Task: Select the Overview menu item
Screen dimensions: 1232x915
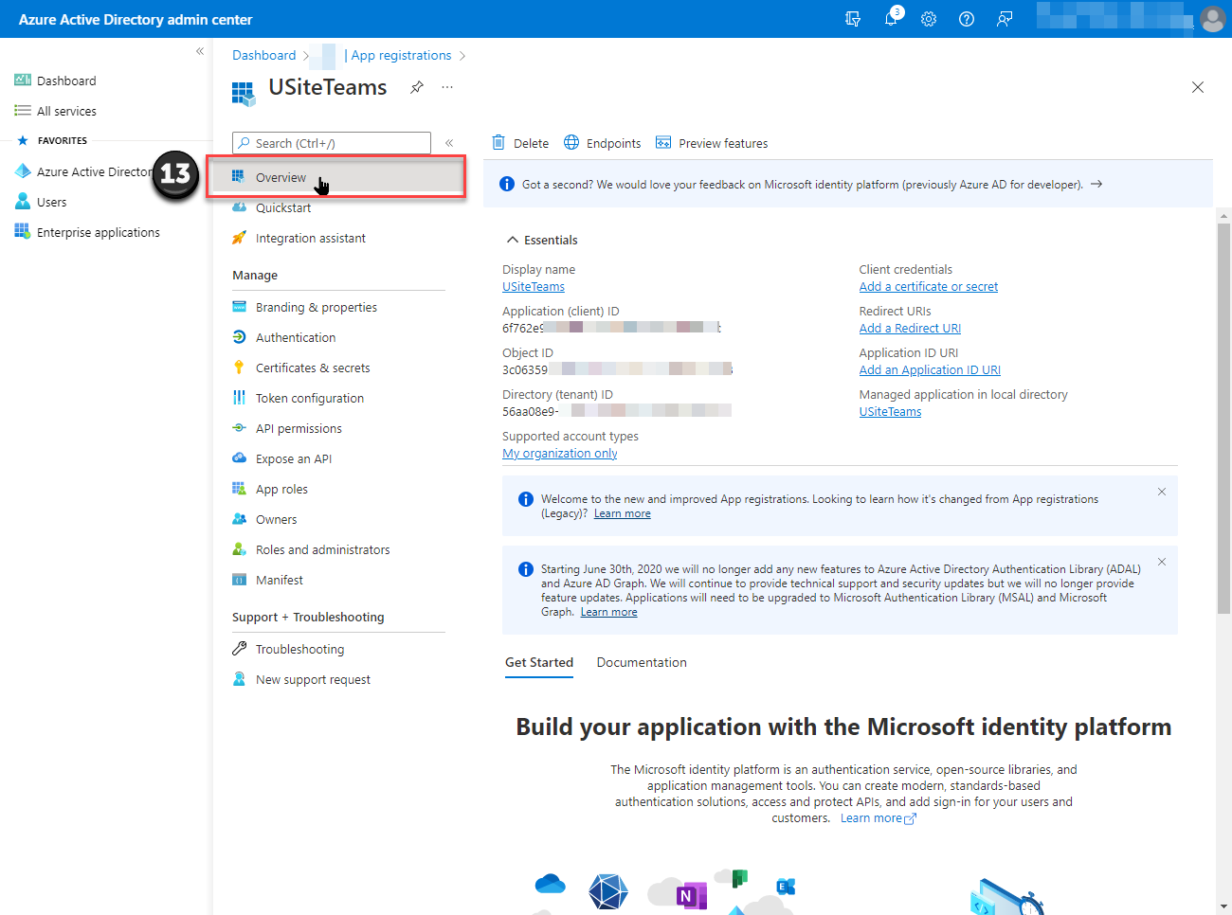Action: coord(336,177)
